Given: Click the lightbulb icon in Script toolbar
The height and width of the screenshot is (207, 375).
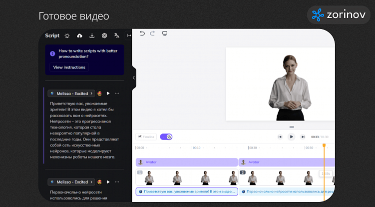Looking at the screenshot, I should tap(67, 35).
